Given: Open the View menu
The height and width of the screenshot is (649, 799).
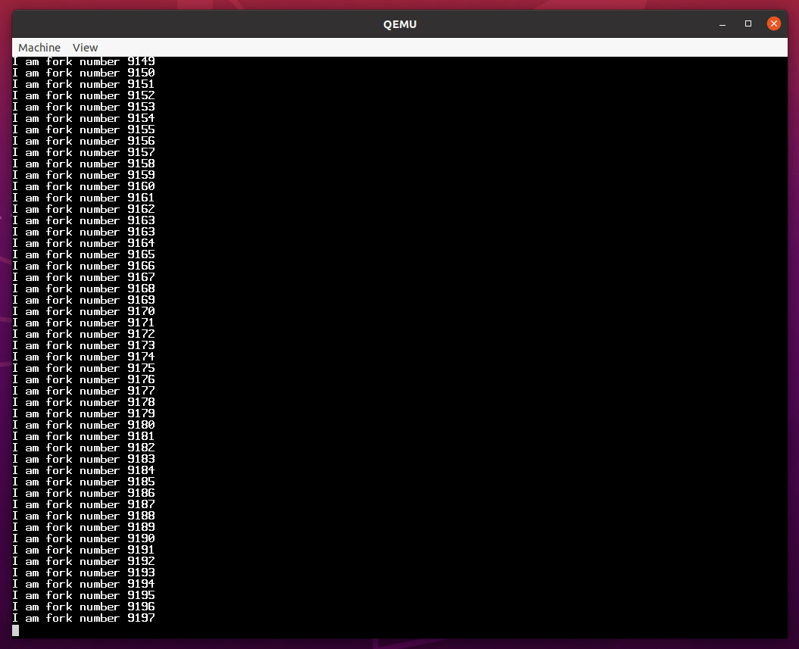Looking at the screenshot, I should [85, 48].
